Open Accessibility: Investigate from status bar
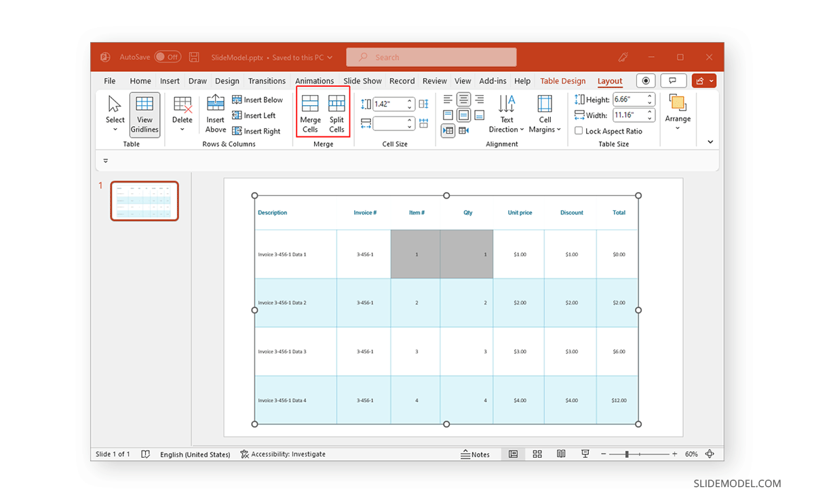This screenshot has height=504, width=814. tap(283, 454)
